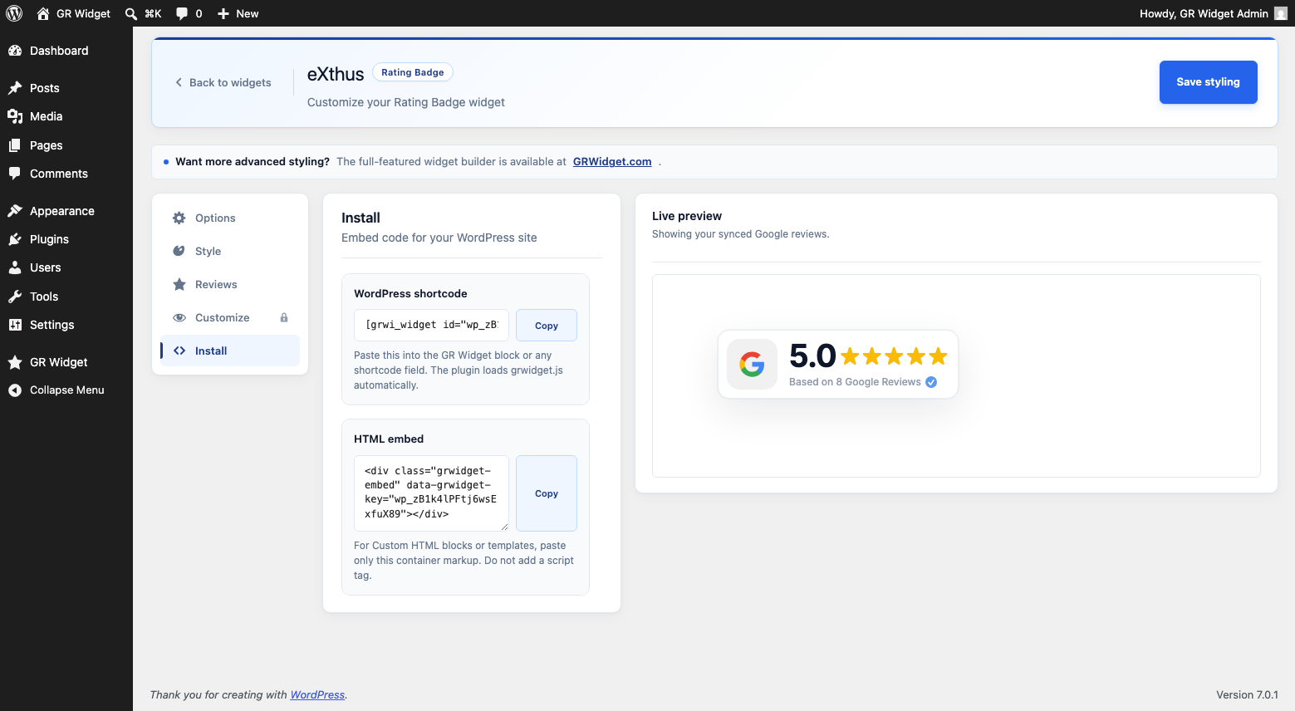Screen dimensions: 1295x711
Task: Select the Customize tab
Action: click(230, 317)
